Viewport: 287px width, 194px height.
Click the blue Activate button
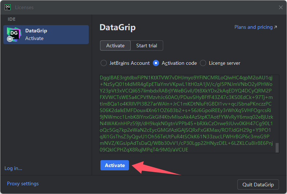tap(115, 165)
